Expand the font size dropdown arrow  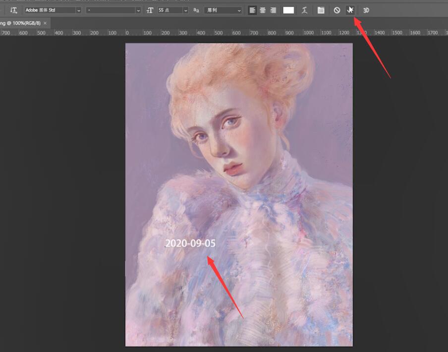point(186,10)
